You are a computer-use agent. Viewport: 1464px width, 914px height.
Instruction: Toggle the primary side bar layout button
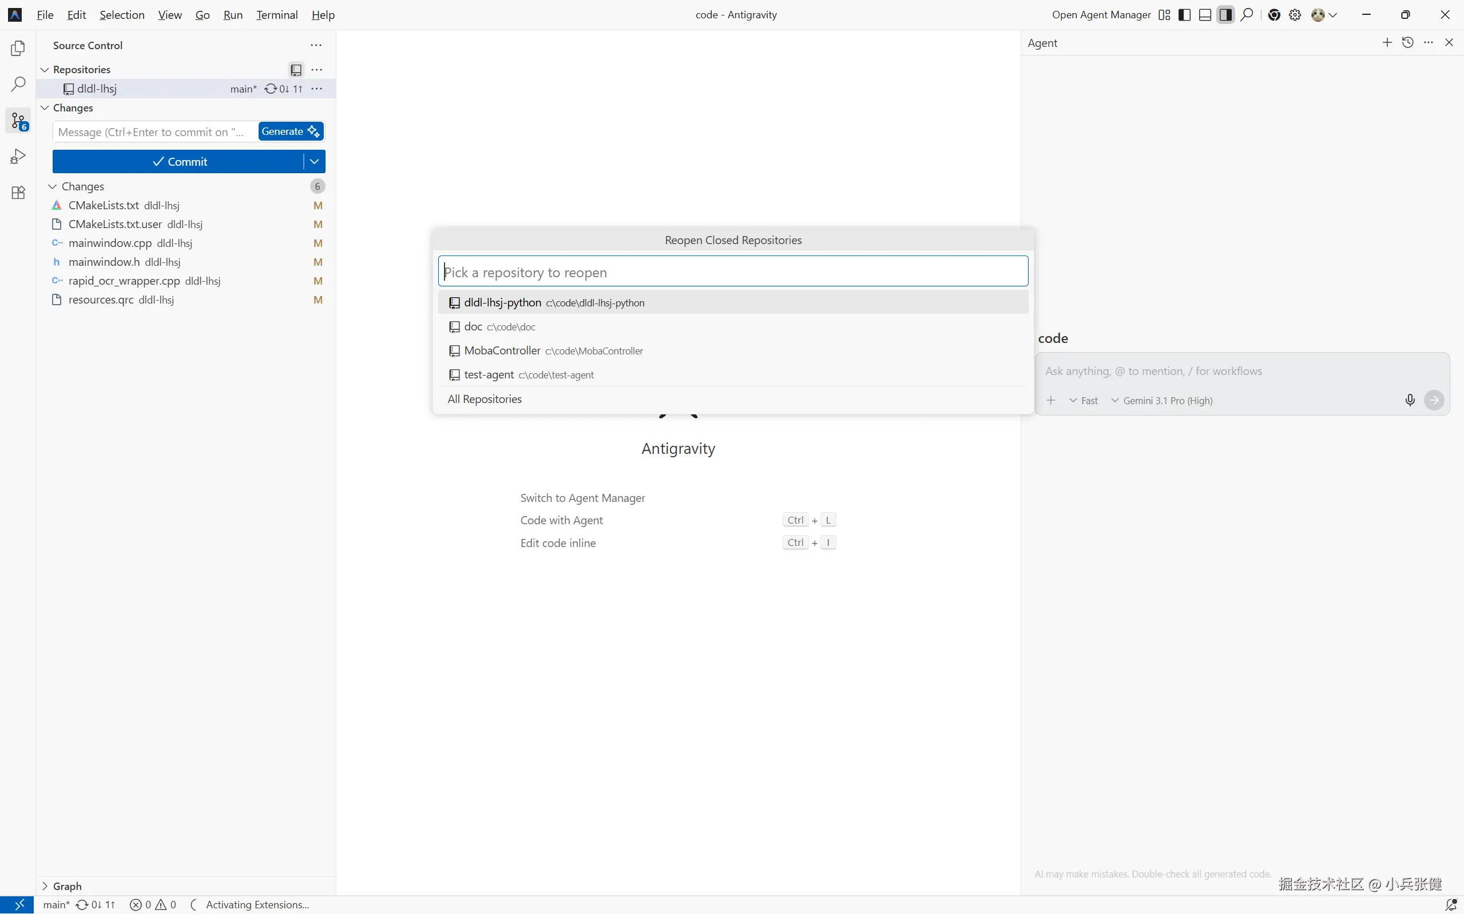coord(1184,15)
